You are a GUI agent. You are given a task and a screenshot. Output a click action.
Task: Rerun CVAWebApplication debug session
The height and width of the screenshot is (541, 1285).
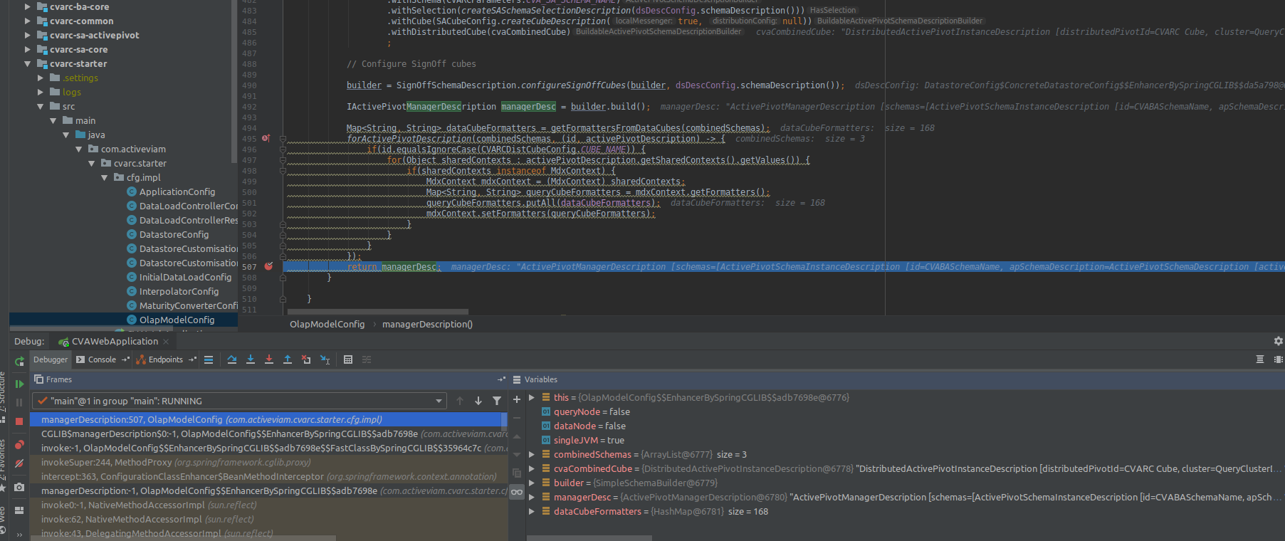(19, 362)
